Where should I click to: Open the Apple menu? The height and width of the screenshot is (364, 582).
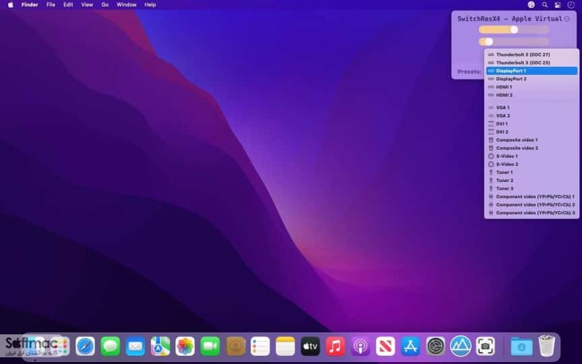pyautogui.click(x=11, y=5)
